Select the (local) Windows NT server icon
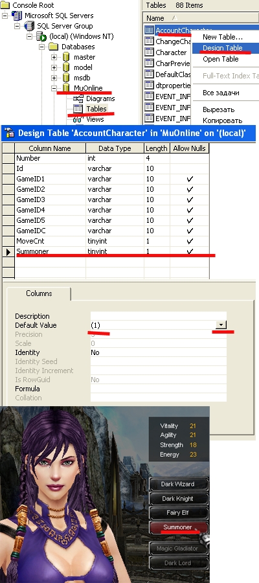The image size is (259, 583). (x=41, y=36)
